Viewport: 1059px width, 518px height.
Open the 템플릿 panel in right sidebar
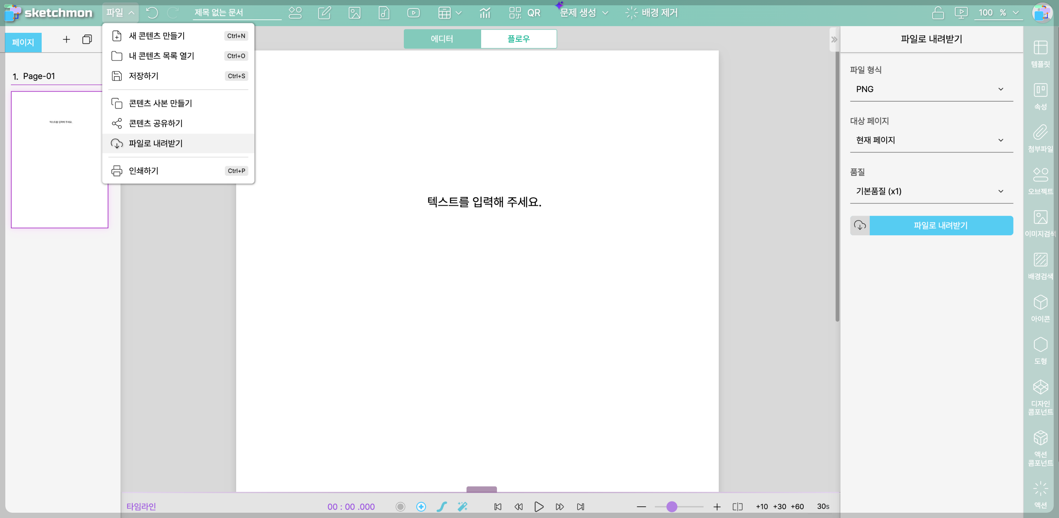1040,54
